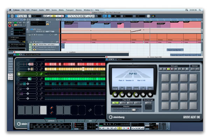The image size is (210, 140).
Task: Select the Heaven Loop Map Intro clip in the arrangement
Action: pos(175,50)
